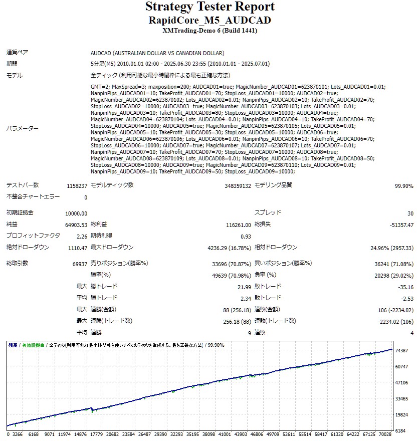Click the total trades value 69937
This screenshot has width=419, height=441.
(x=80, y=264)
